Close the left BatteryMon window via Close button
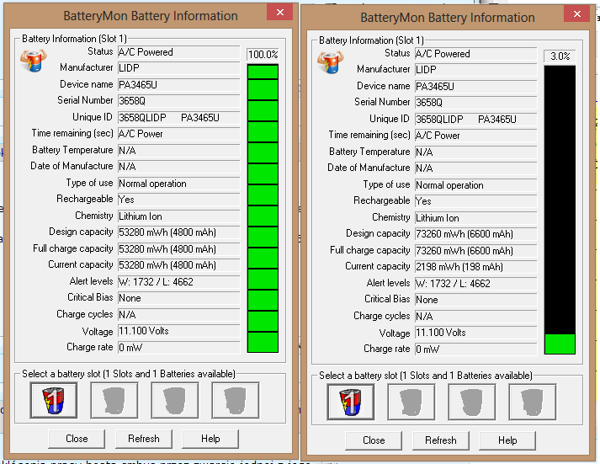600x464 pixels. pyautogui.click(x=77, y=439)
